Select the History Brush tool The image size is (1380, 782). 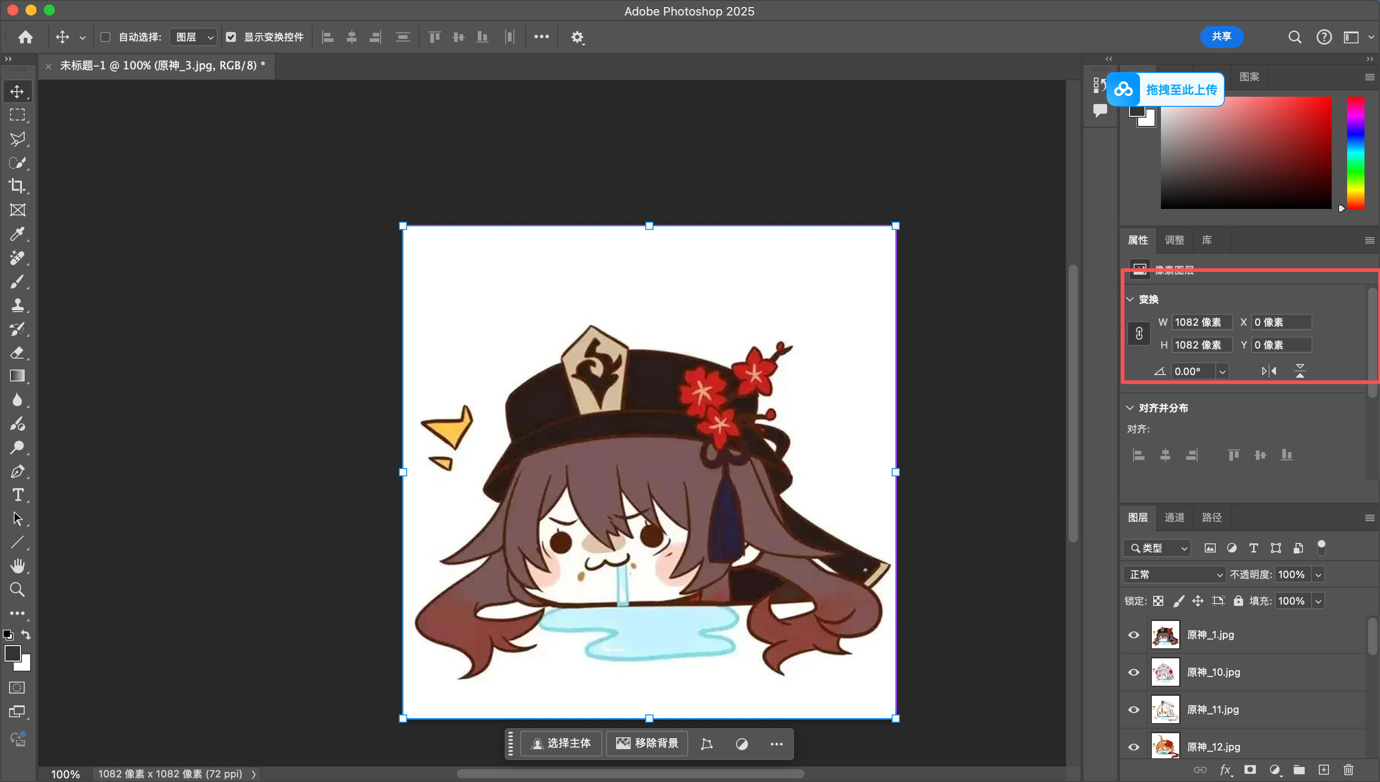point(17,328)
